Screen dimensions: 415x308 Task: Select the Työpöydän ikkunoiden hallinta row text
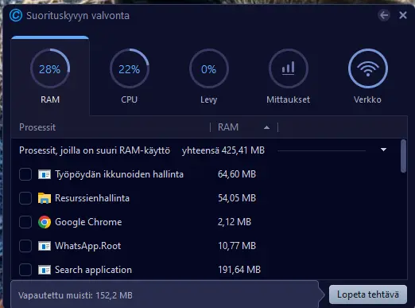[x=119, y=174]
